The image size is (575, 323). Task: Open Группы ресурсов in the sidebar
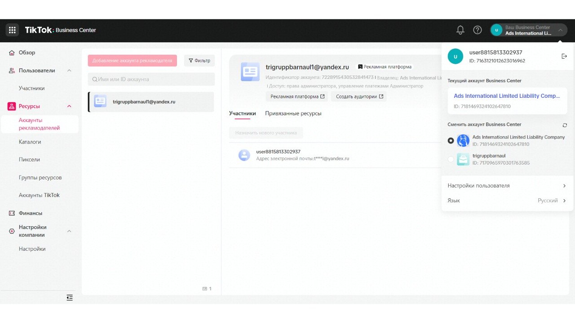point(40,178)
